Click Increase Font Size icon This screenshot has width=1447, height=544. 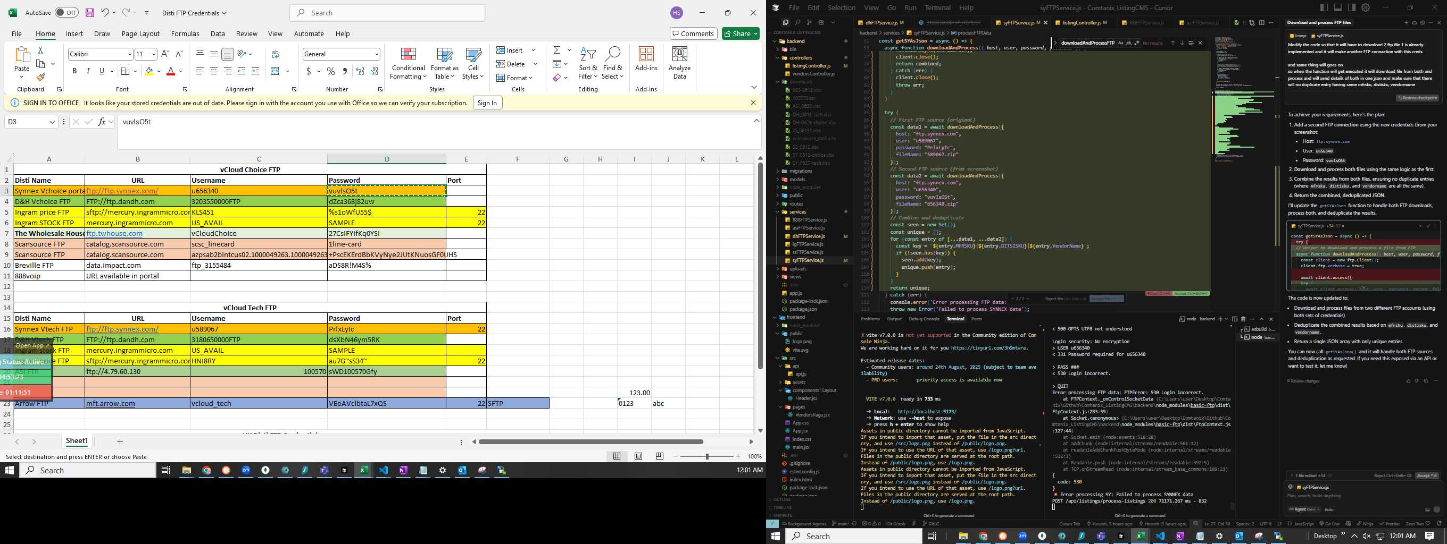pos(165,54)
